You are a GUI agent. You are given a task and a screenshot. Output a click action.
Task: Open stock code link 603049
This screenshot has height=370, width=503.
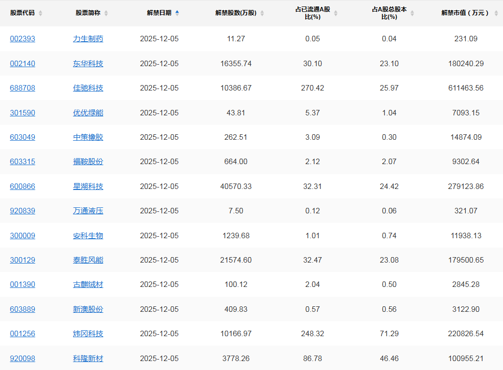pos(22,137)
